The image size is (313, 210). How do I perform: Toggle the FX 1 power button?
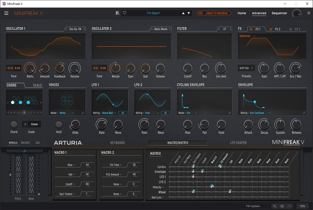pyautogui.click(x=251, y=29)
